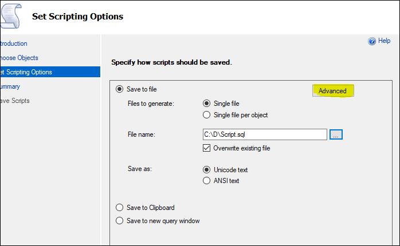Select ANSI text save format
The height and width of the screenshot is (246, 400).
tap(207, 181)
